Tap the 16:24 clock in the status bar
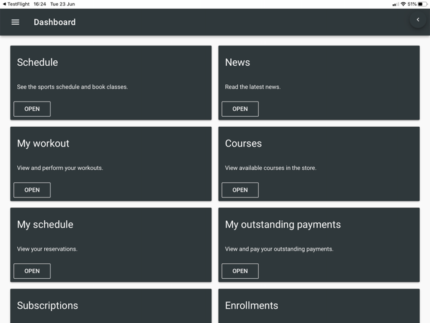The height and width of the screenshot is (323, 430). tap(40, 4)
